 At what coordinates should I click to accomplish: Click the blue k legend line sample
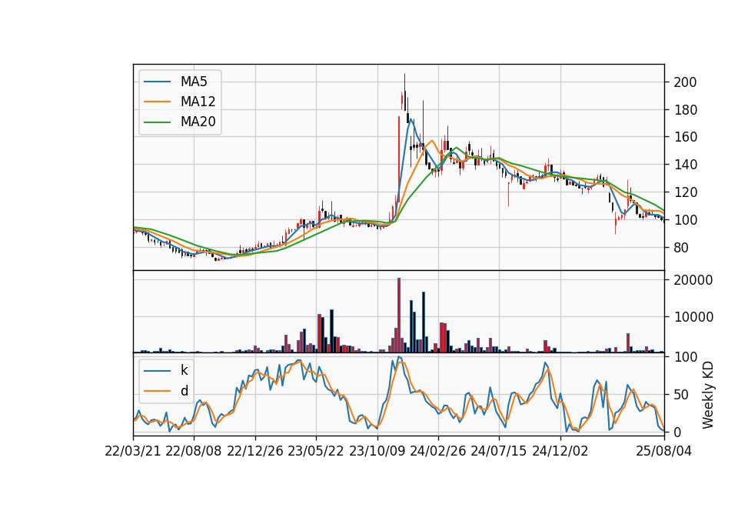pos(157,371)
